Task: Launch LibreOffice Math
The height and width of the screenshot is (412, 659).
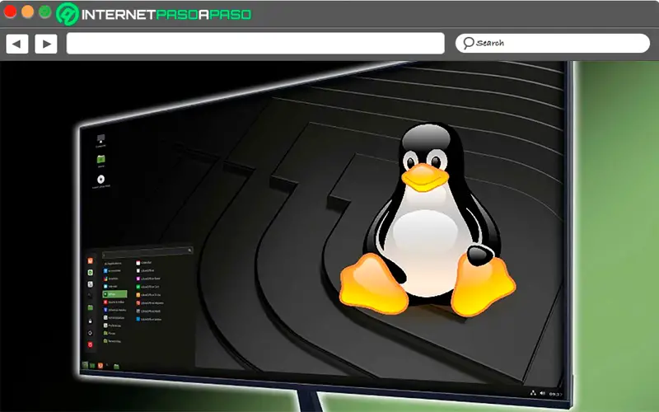Action: tap(148, 311)
